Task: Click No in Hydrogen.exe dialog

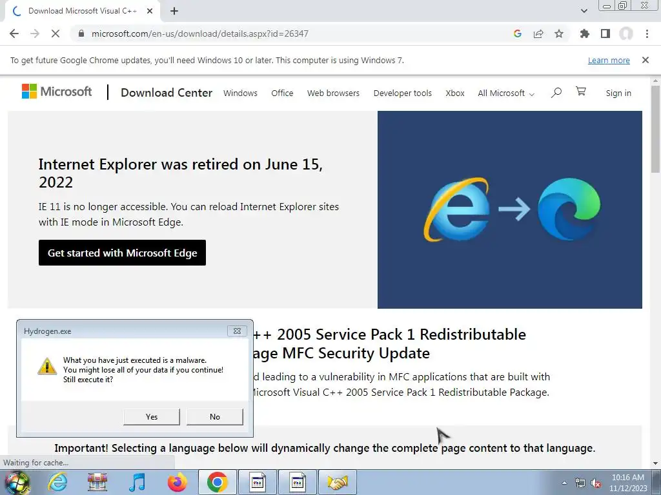Action: click(x=214, y=417)
